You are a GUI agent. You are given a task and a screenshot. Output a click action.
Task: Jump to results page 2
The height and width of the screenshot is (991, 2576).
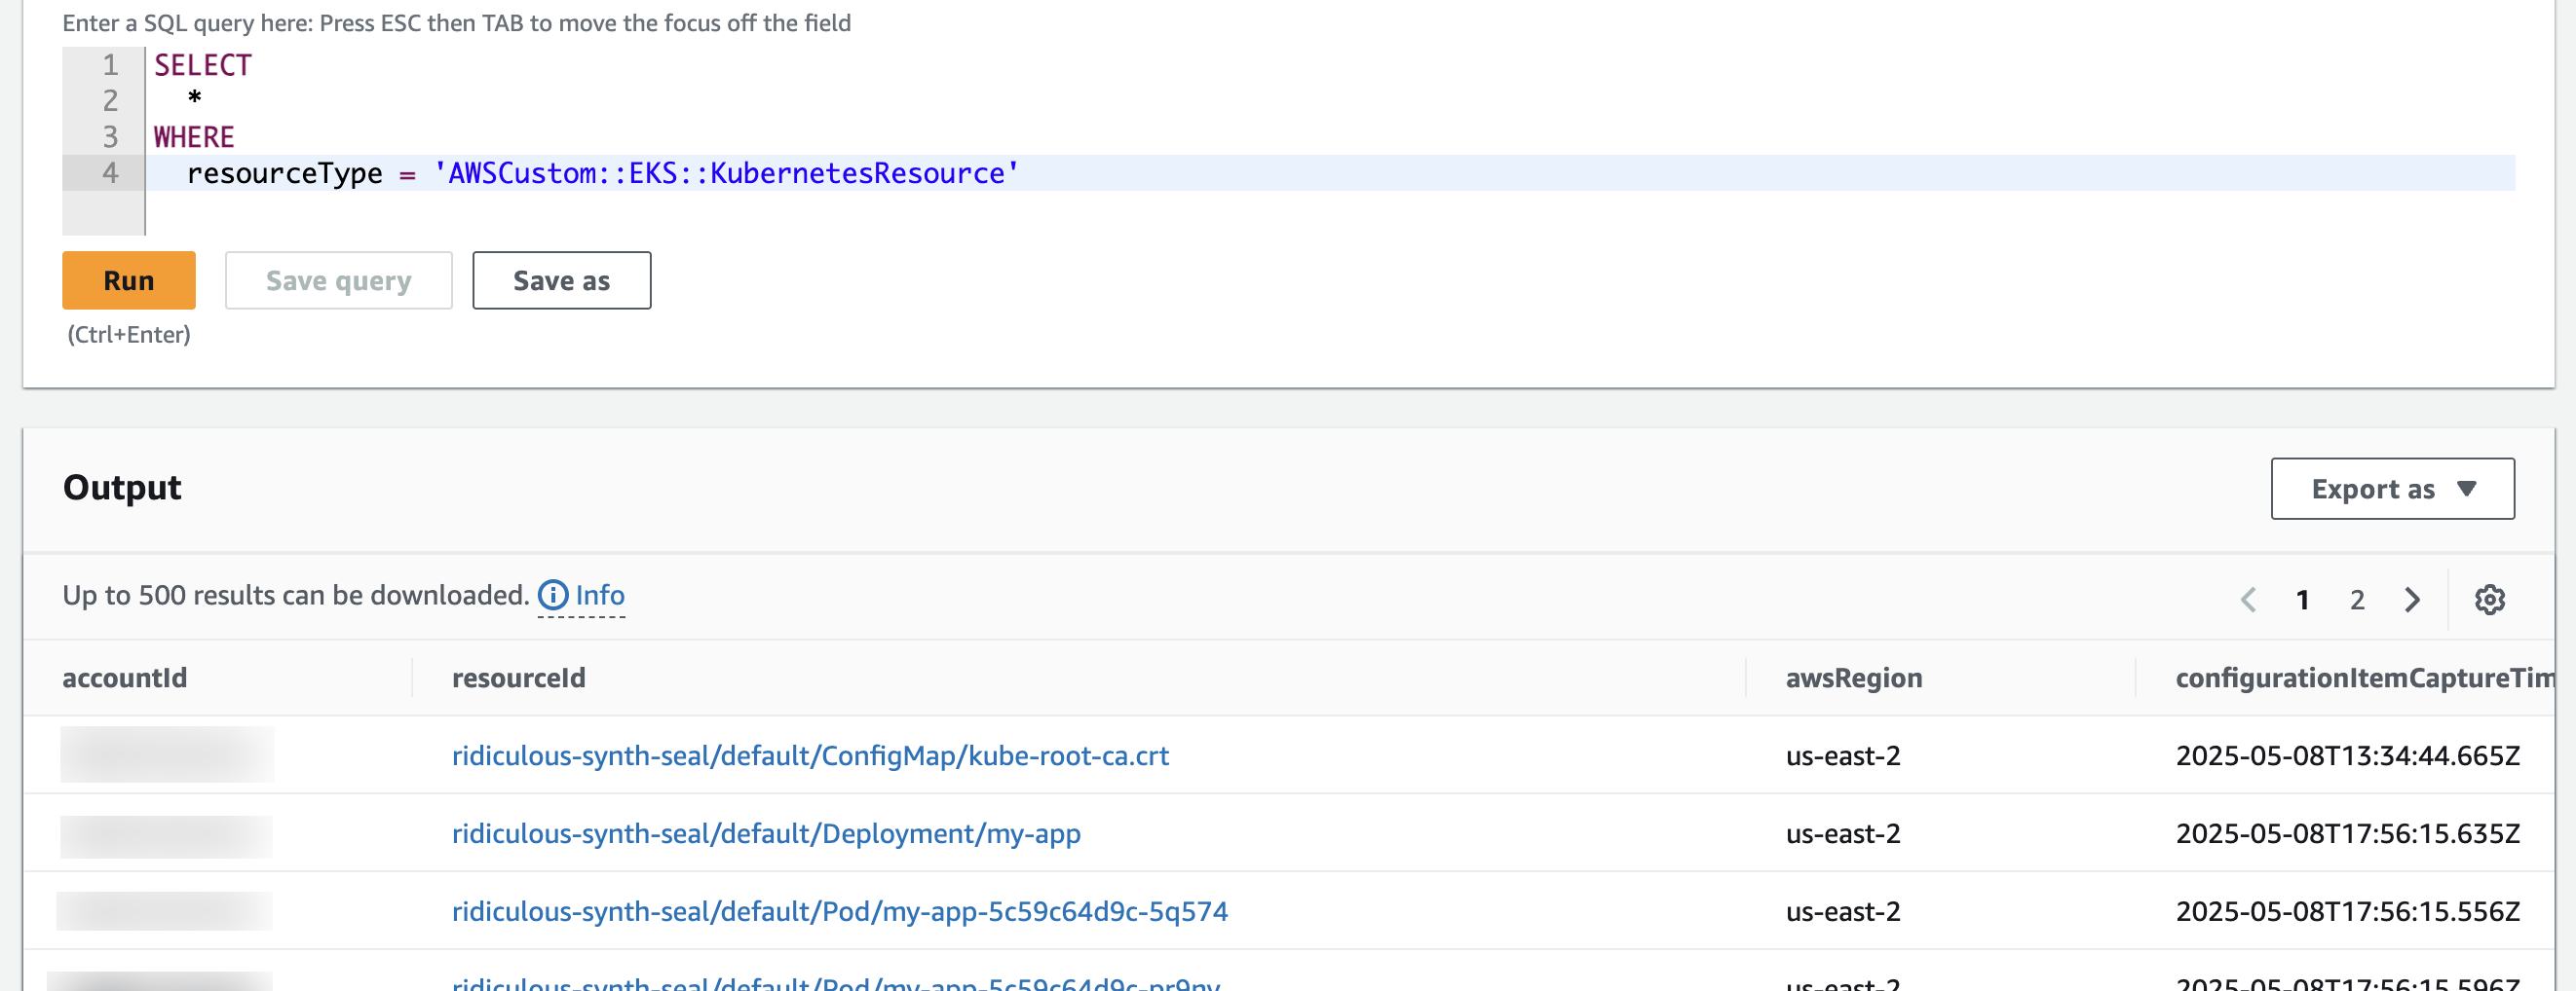[x=2357, y=600]
